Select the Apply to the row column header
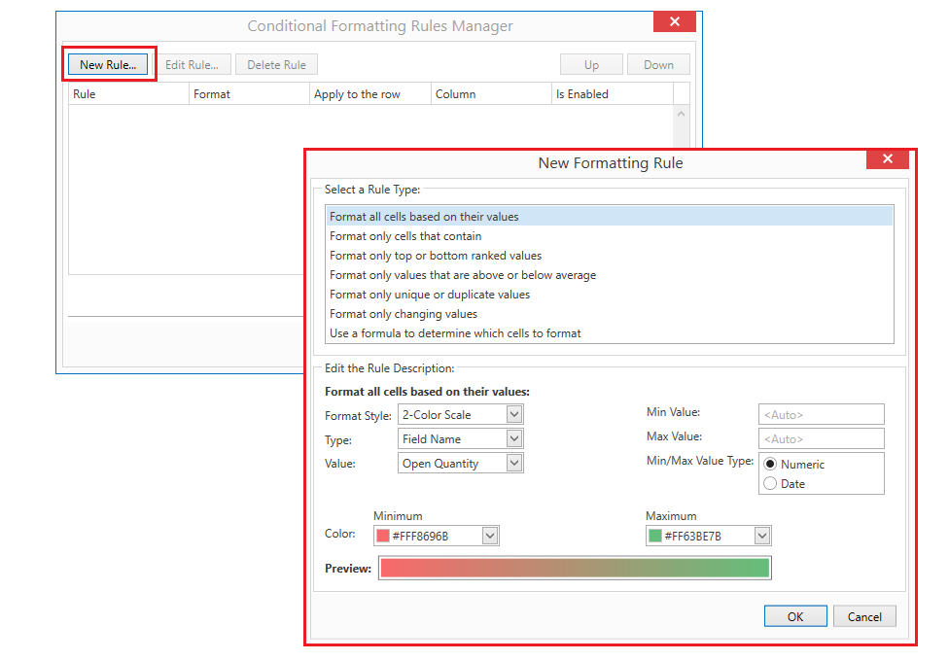 coord(370,94)
